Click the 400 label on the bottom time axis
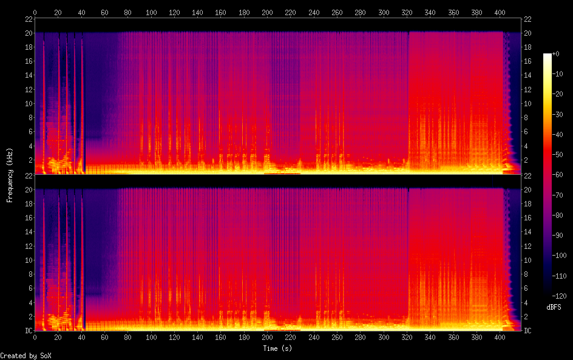Viewport: 573px width, 360px height. tap(500, 337)
